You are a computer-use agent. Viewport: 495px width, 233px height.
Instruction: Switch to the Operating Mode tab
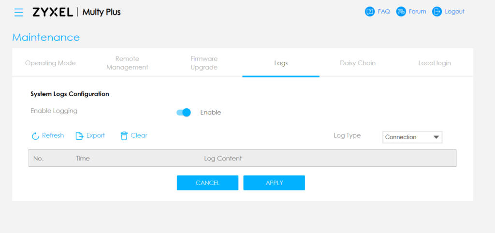[50, 63]
